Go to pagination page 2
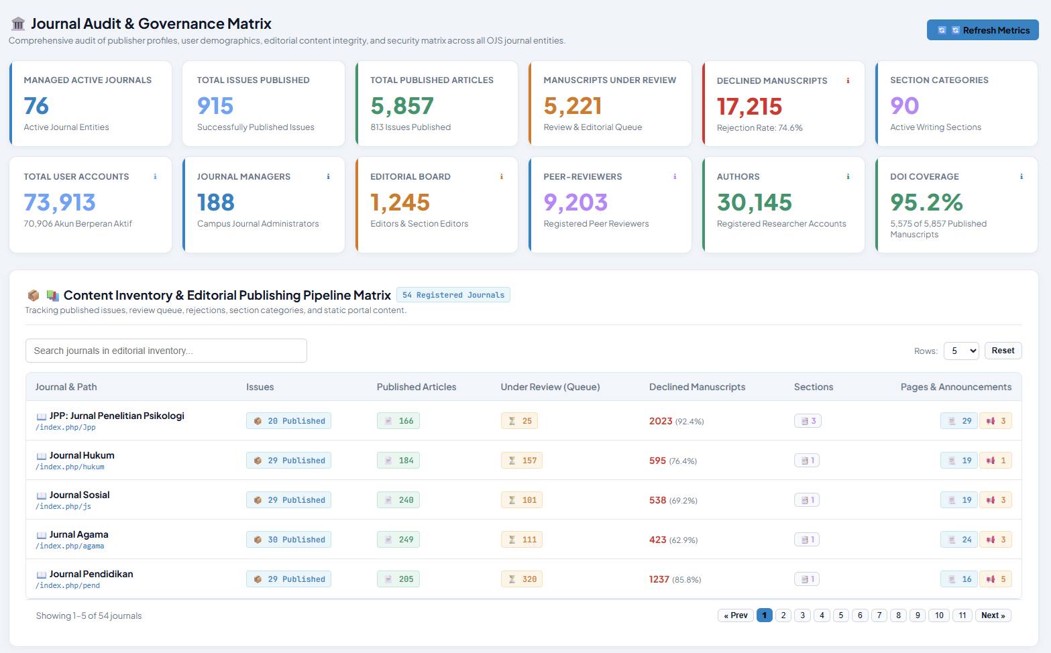 click(x=783, y=615)
